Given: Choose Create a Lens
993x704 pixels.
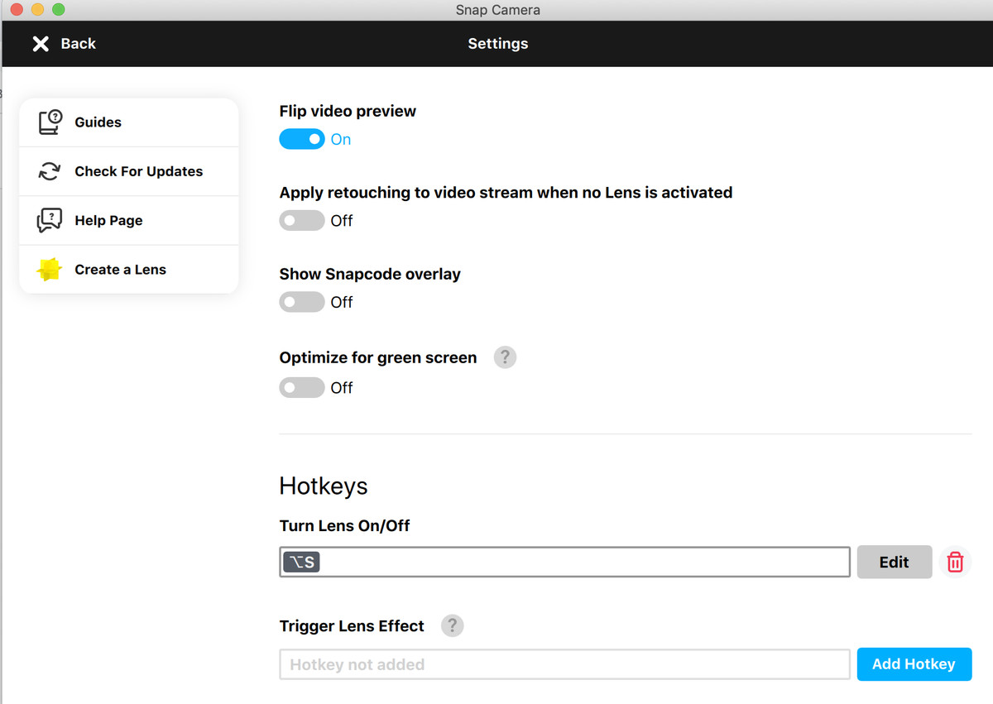Looking at the screenshot, I should point(129,270).
